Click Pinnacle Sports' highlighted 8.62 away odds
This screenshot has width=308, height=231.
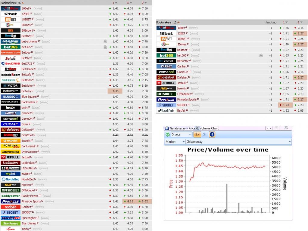(145, 201)
